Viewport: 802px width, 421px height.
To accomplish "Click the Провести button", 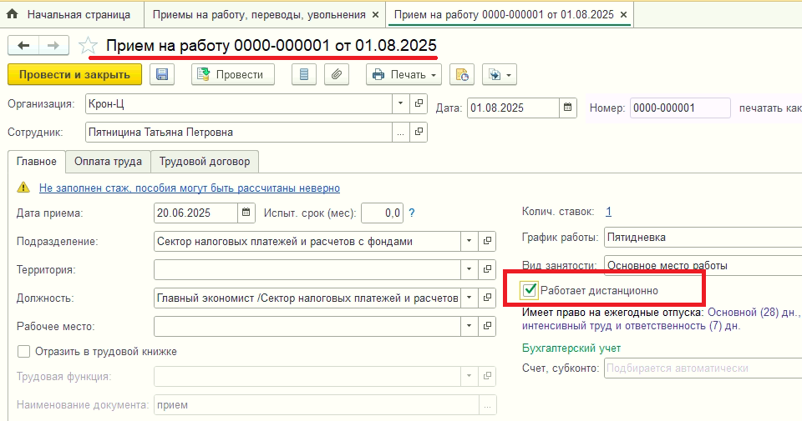I will point(233,74).
